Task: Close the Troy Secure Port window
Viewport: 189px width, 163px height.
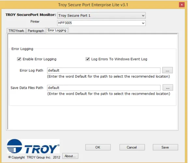Action: pos(182,5)
